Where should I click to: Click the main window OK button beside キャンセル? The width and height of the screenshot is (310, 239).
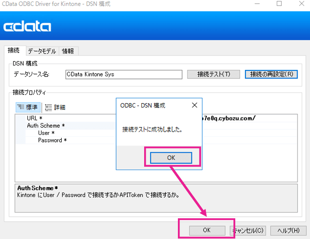coord(207,230)
